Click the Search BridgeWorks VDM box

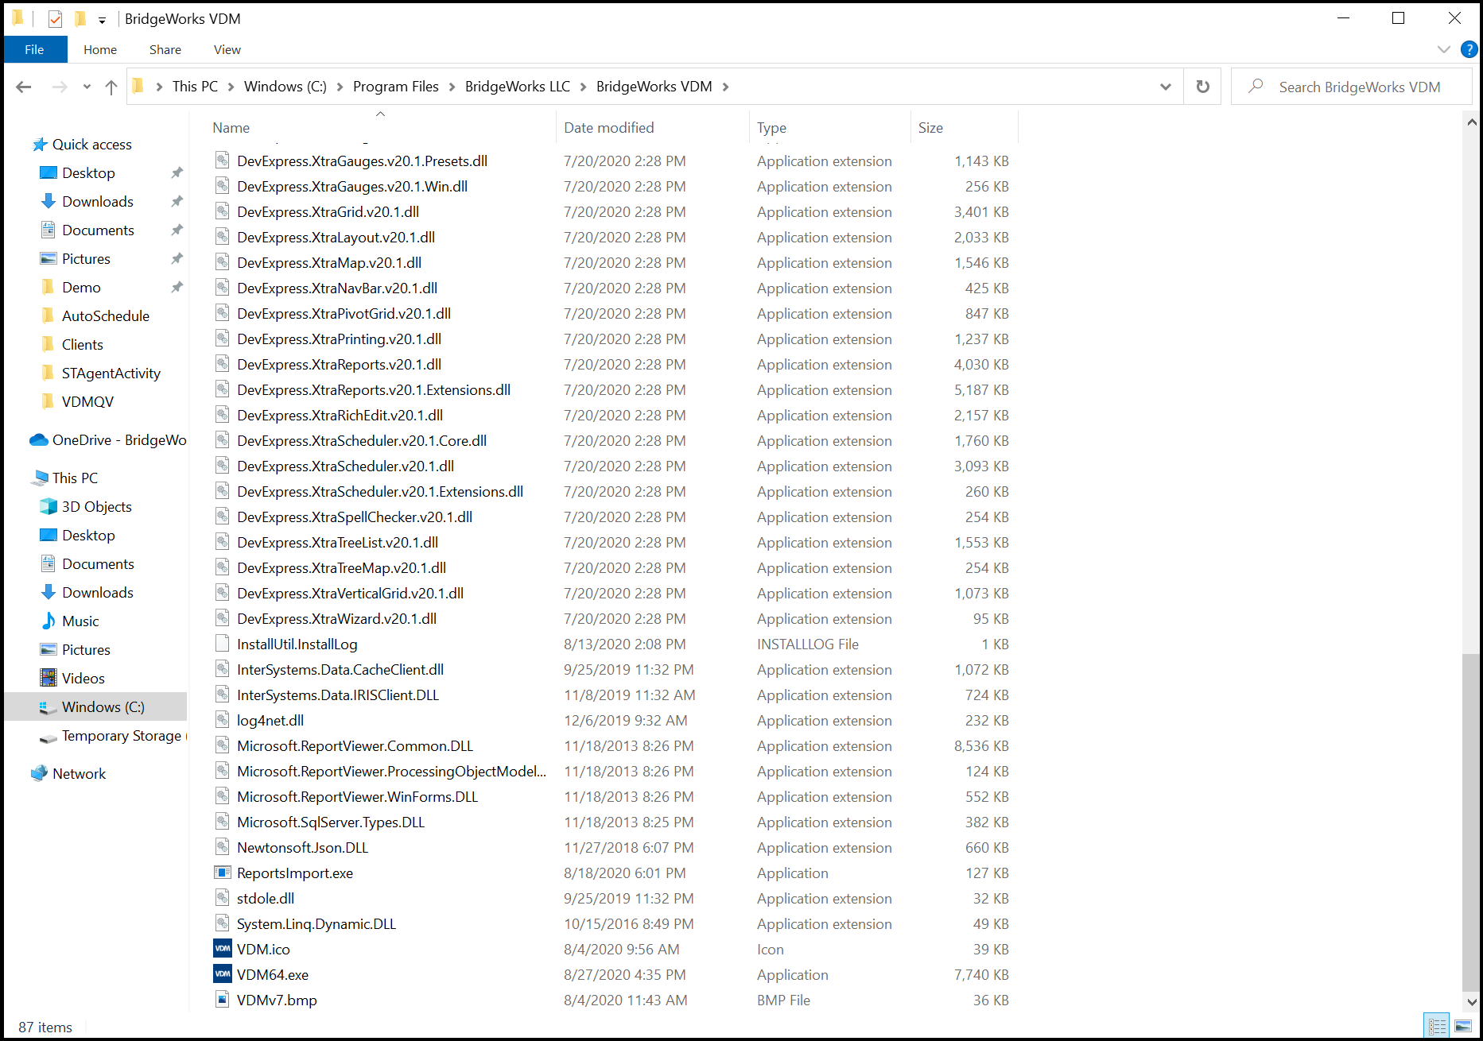(x=1351, y=87)
